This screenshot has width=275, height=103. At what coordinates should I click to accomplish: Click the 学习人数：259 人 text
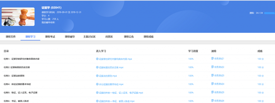pos(50,19)
